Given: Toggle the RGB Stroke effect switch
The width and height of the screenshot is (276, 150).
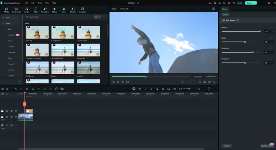Looking at the screenshot, I should coord(224,21).
